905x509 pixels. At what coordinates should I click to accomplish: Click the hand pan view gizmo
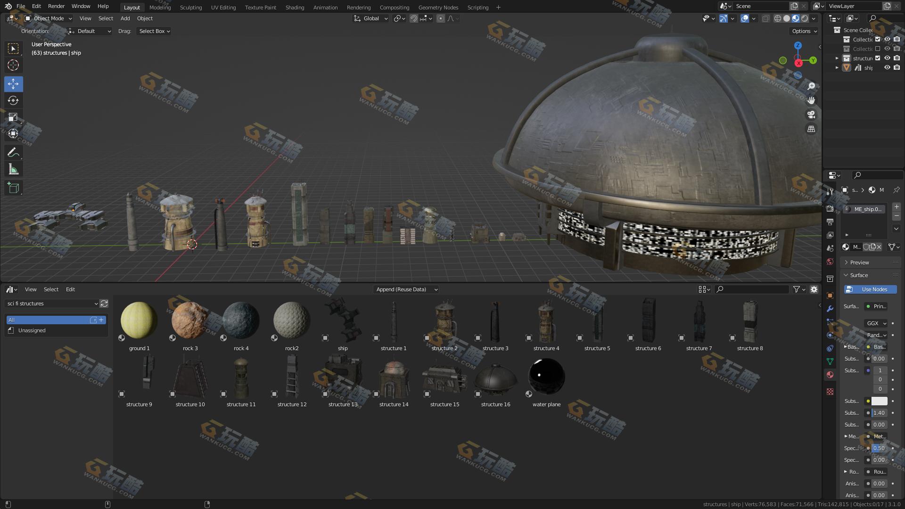click(x=811, y=100)
